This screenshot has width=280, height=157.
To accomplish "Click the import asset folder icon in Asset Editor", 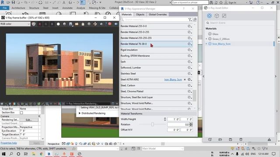I will (220, 140).
